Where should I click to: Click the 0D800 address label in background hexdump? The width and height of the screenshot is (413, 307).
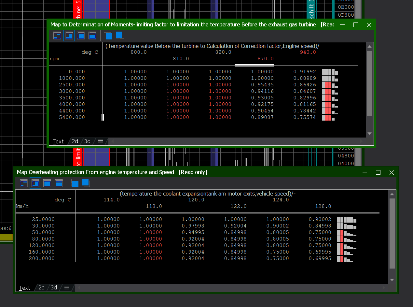[x=346, y=15]
